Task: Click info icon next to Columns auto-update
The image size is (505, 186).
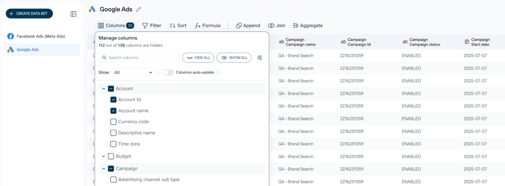Action: click(x=218, y=73)
